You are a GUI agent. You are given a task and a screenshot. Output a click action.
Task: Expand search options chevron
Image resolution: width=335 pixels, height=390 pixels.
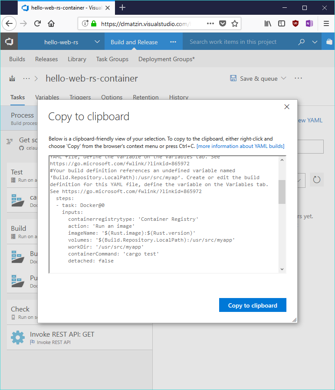point(315,42)
